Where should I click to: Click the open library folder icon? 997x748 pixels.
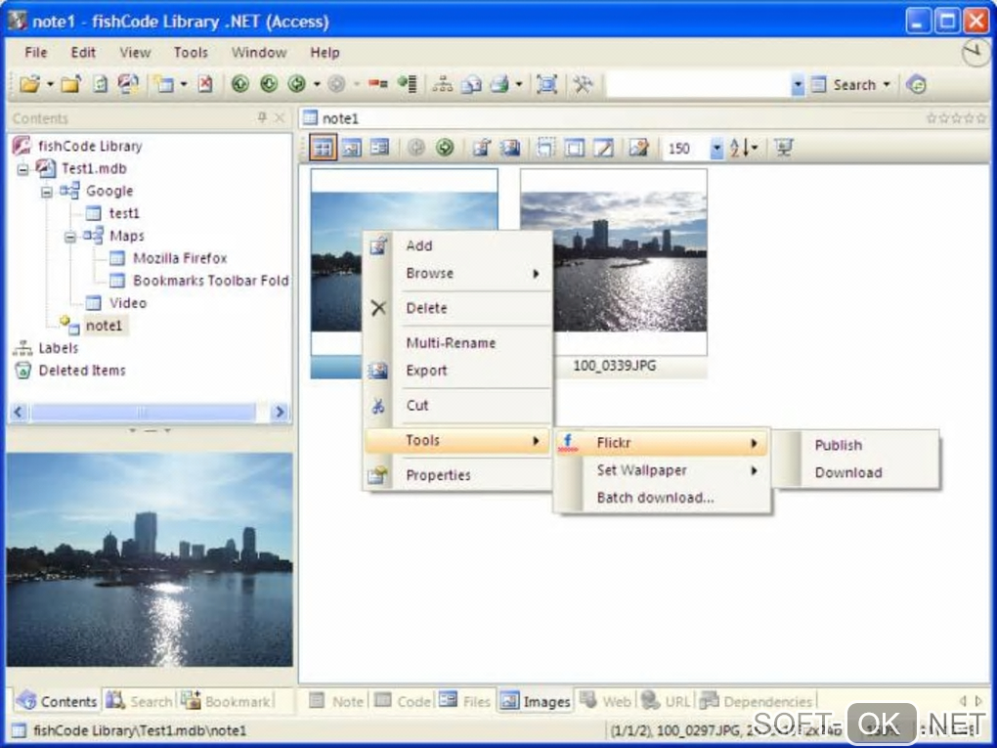[x=29, y=84]
